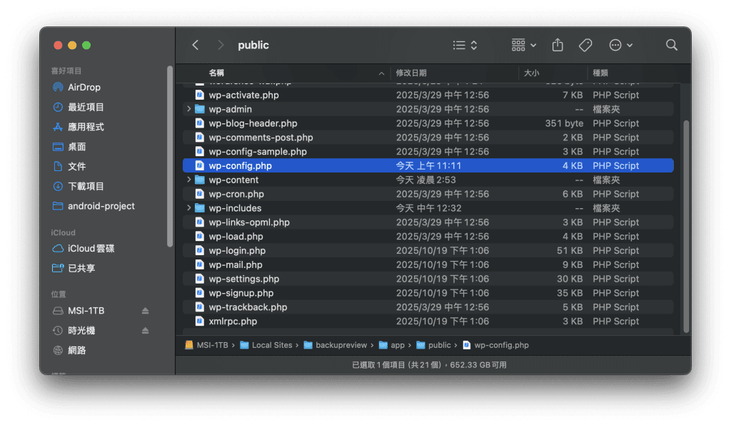Viewport: 731px width, 427px height.
Task: Expand the wp-admin folder
Action: 188,109
